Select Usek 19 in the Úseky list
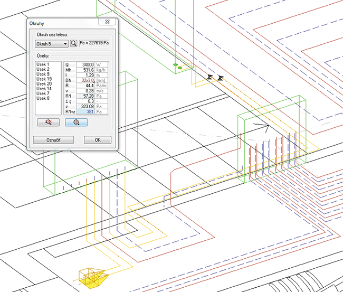This screenshot has width=343, height=292. pos(44,79)
